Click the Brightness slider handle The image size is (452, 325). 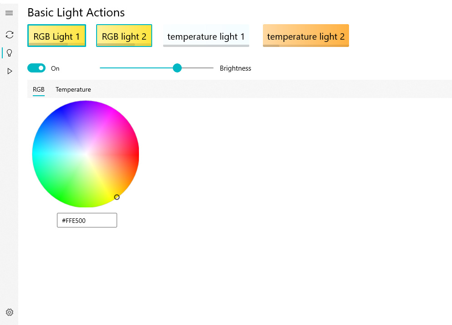pos(177,68)
